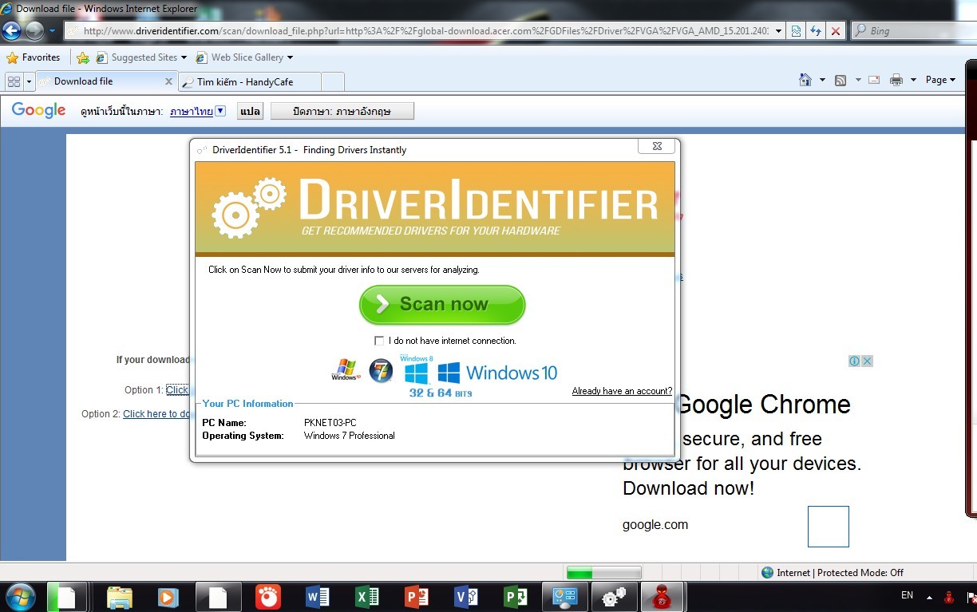Viewport: 977px width, 612px height.
Task: Open the 'Already have an account?' link
Action: [x=622, y=391]
